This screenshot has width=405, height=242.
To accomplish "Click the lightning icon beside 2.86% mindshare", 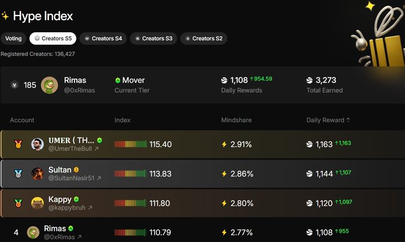I will click(224, 173).
